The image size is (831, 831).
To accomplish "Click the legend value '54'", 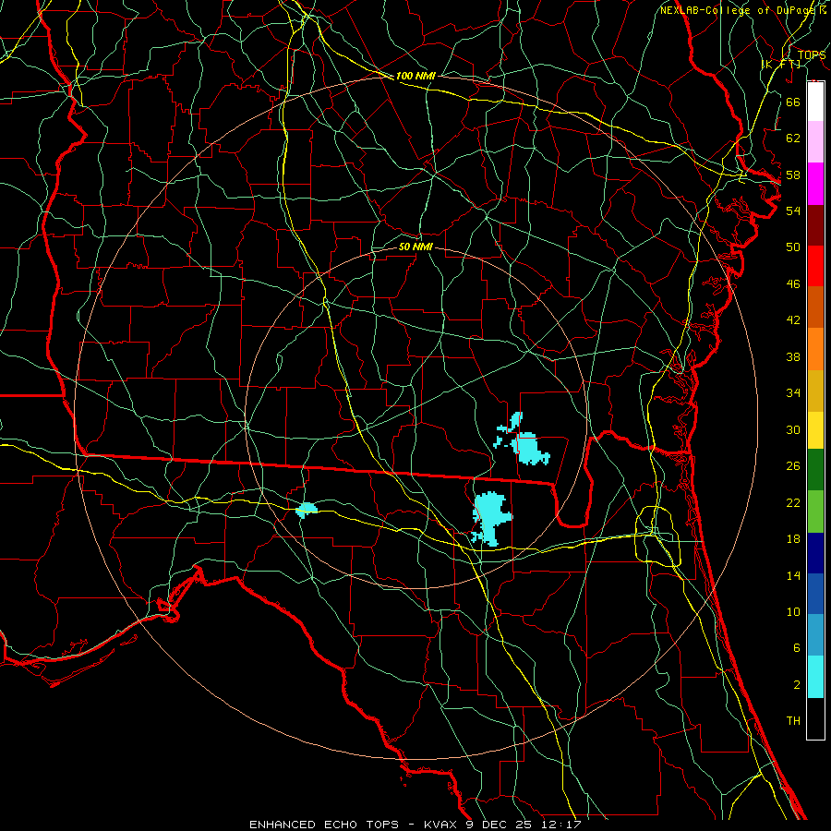I will tap(793, 211).
